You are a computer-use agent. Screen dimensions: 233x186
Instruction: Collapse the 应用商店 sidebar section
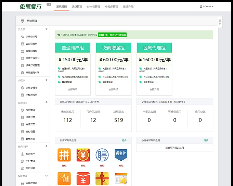click(47, 102)
